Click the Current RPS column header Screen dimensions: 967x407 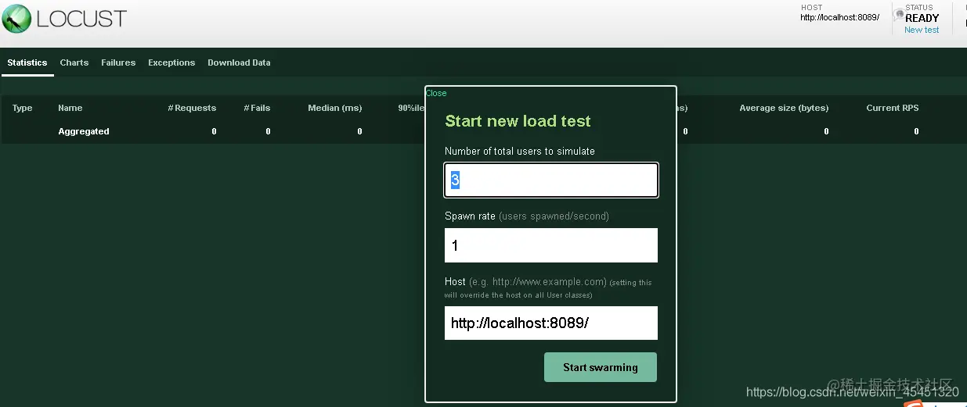coord(893,108)
